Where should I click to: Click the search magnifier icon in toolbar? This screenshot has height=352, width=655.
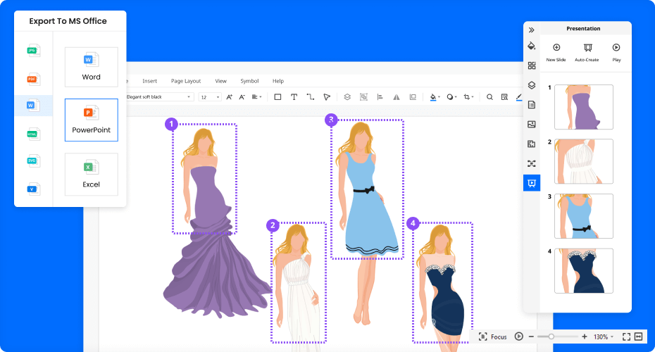pos(489,97)
